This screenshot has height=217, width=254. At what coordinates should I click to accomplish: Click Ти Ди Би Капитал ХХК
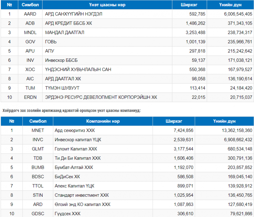[x=78, y=158]
